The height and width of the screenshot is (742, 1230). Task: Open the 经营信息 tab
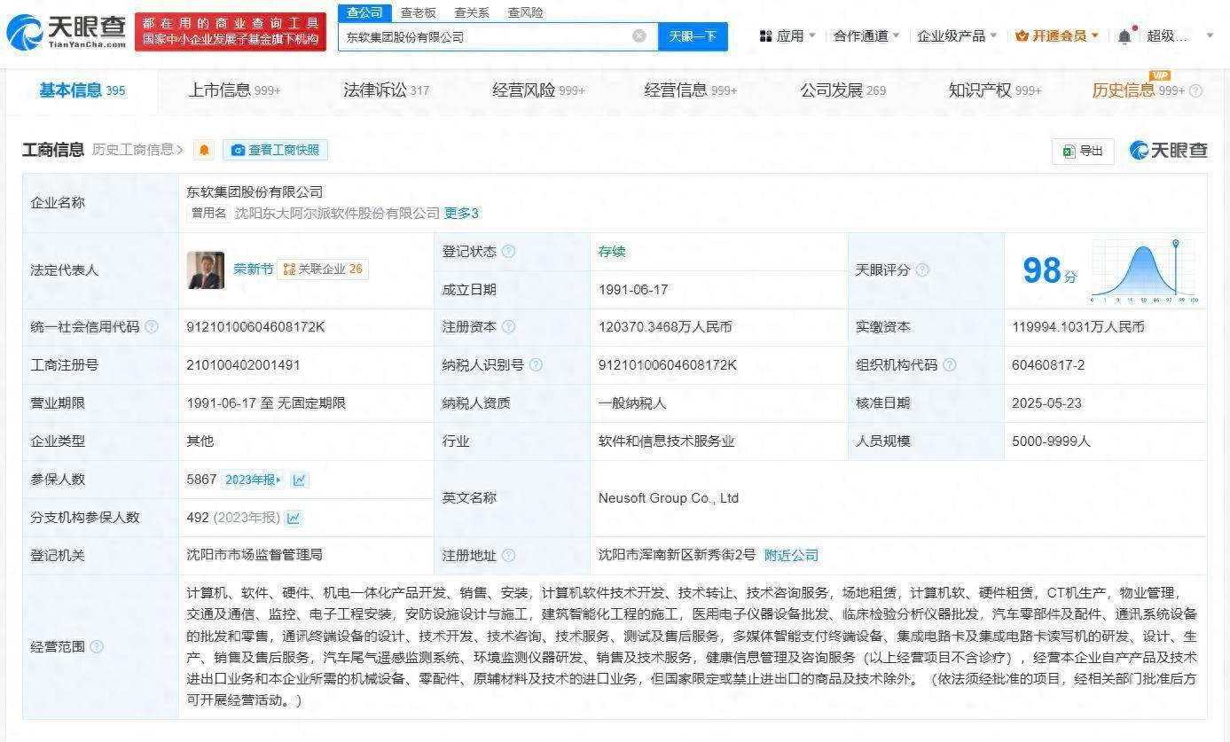point(691,90)
